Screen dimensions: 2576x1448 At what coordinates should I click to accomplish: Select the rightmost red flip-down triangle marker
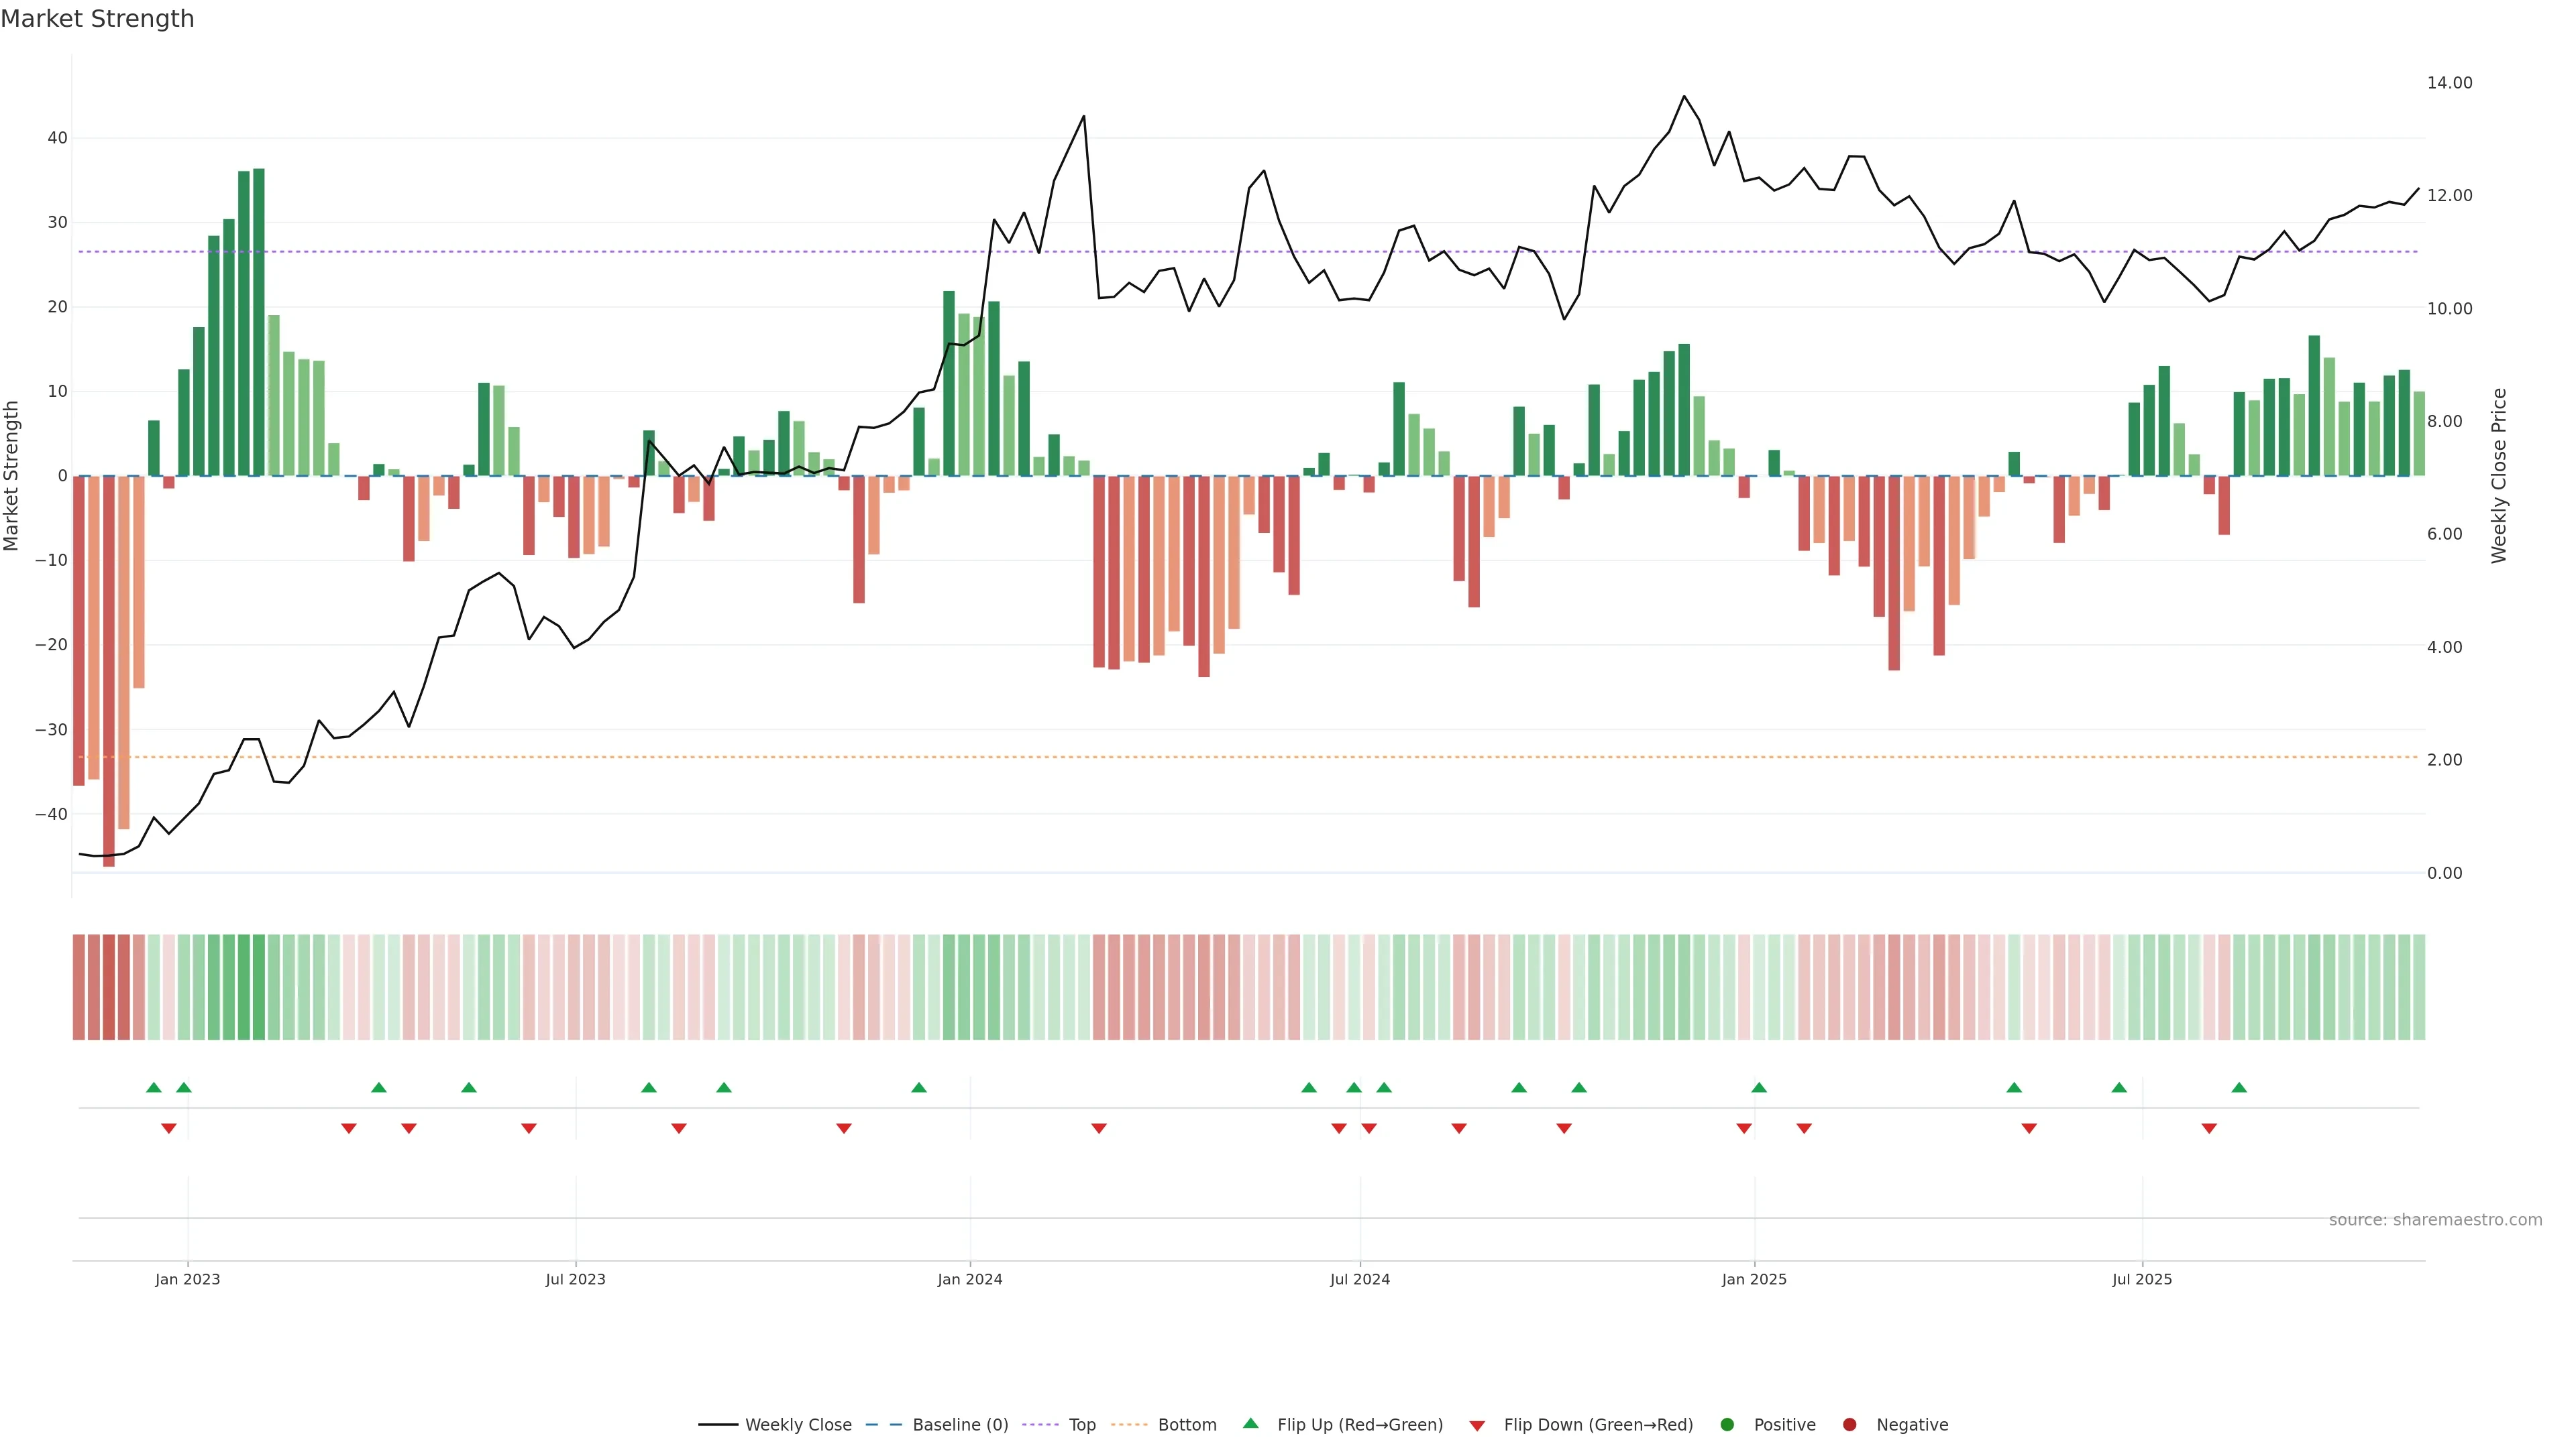click(2209, 1128)
